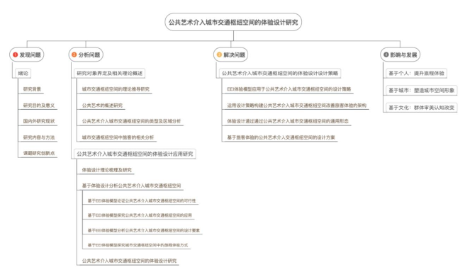Image resolution: width=465 pixels, height=272 pixels.
Task: Select the EEI subtopic ending in 旅程体验方式
Action: (138, 245)
